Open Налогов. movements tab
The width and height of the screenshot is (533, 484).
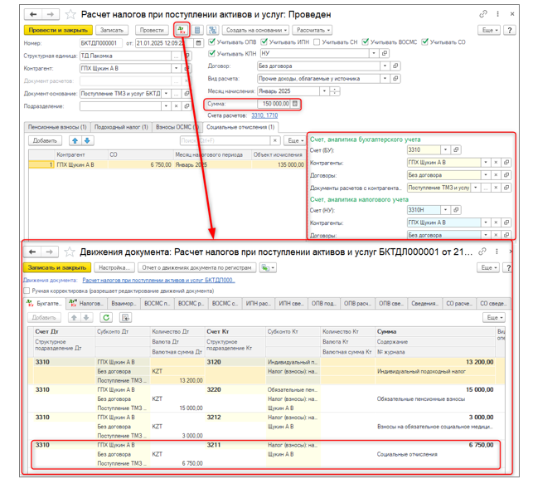pyautogui.click(x=86, y=303)
